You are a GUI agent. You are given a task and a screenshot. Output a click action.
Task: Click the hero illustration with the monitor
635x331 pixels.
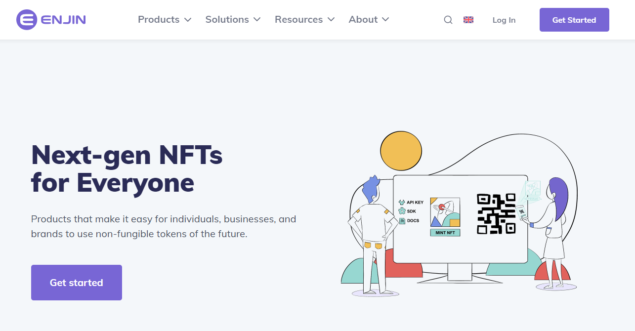(x=459, y=214)
